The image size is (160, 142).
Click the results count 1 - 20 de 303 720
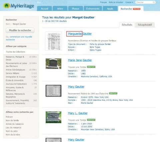point(54,21)
